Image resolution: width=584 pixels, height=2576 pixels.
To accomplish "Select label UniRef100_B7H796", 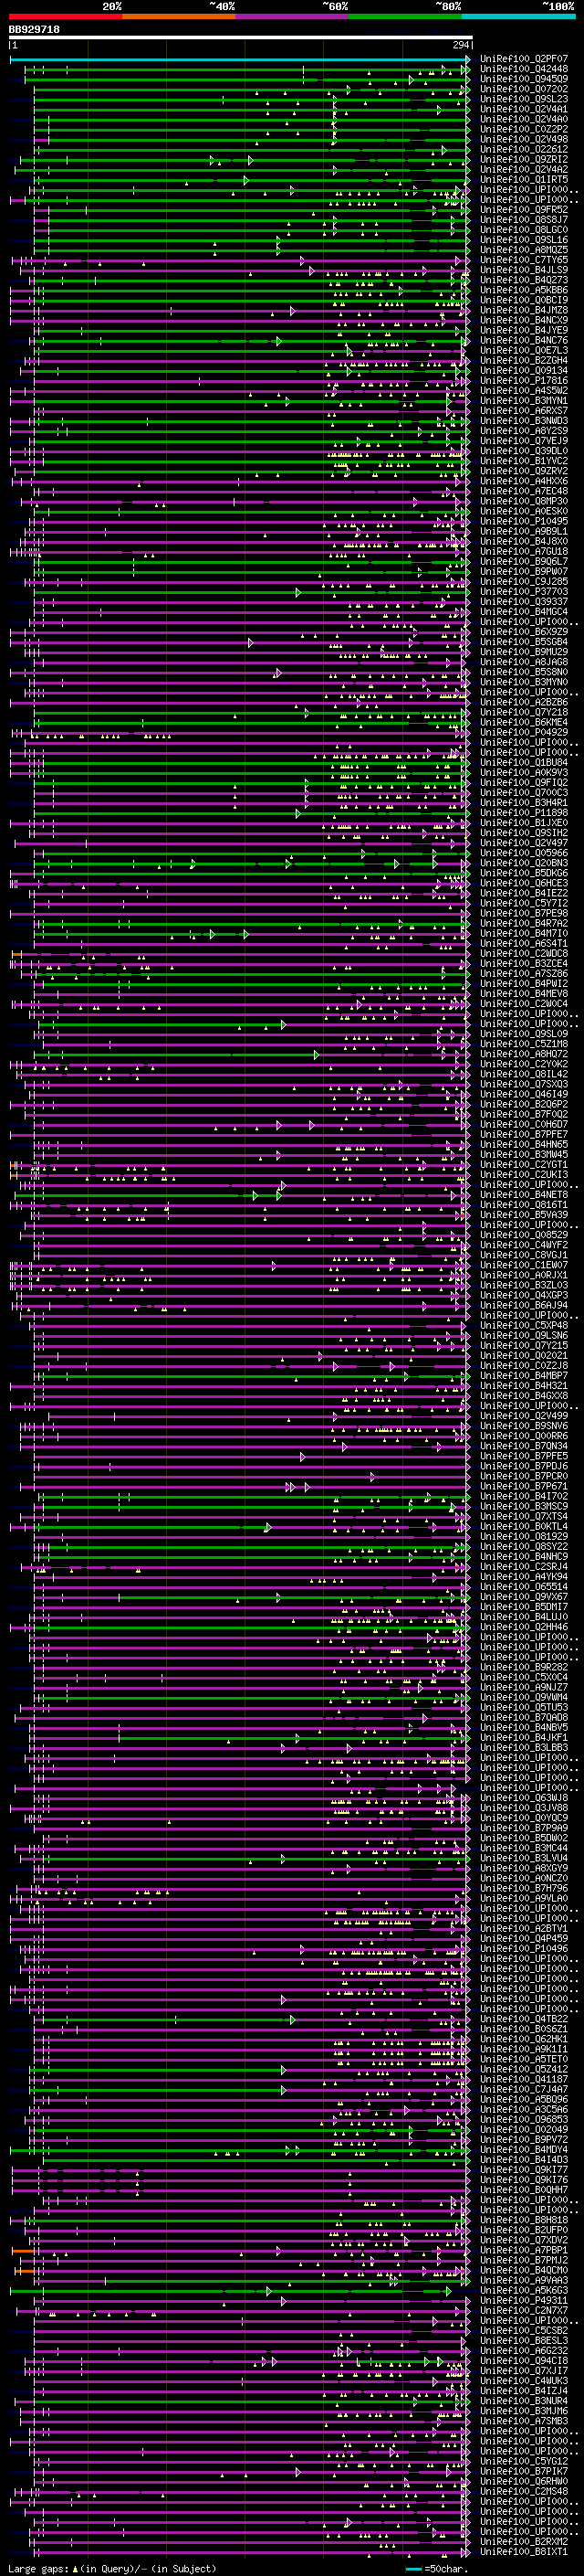I will pos(524,1888).
